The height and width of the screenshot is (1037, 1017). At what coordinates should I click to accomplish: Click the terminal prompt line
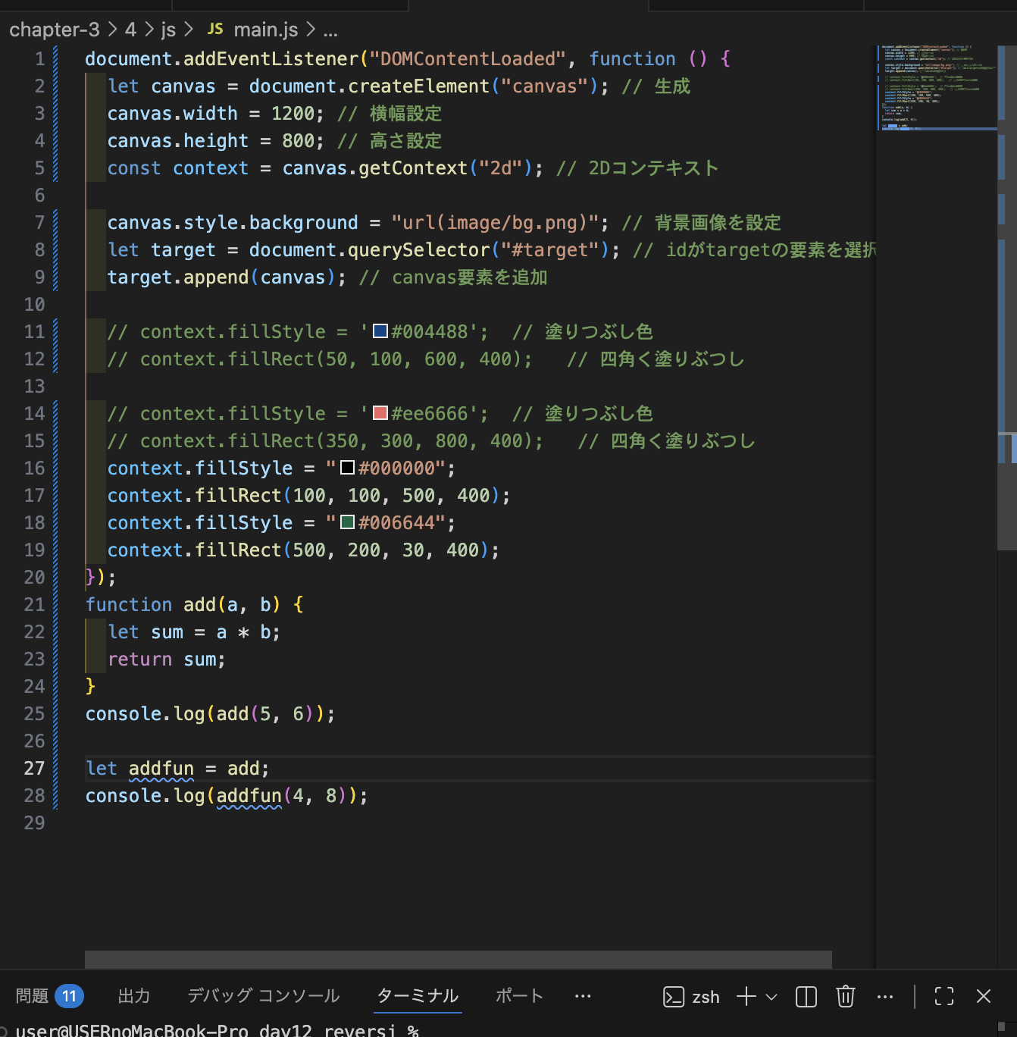point(217,1030)
